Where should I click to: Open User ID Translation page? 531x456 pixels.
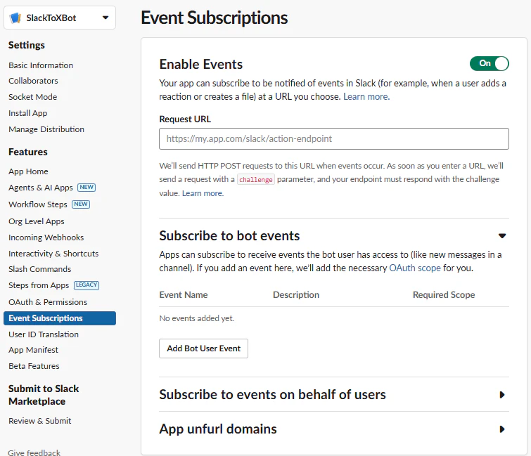pyautogui.click(x=44, y=334)
